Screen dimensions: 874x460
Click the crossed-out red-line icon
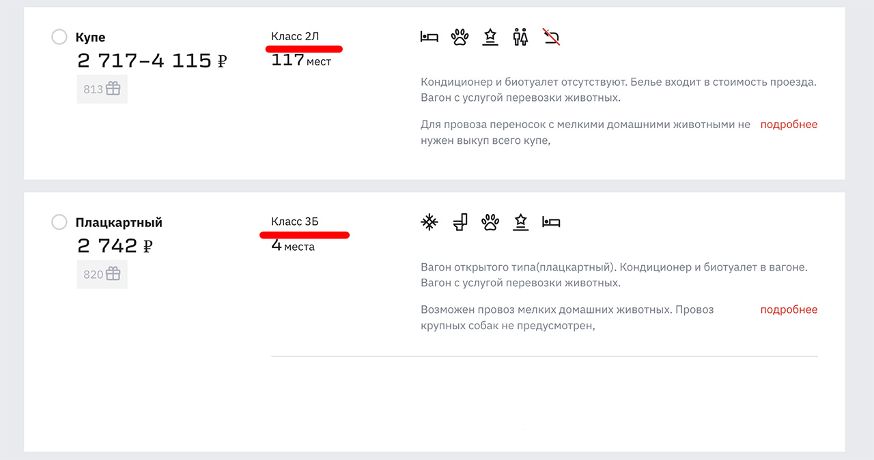pos(552,37)
